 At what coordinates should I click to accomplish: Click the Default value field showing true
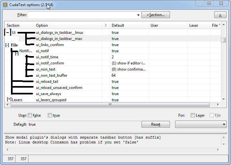coord(84,124)
